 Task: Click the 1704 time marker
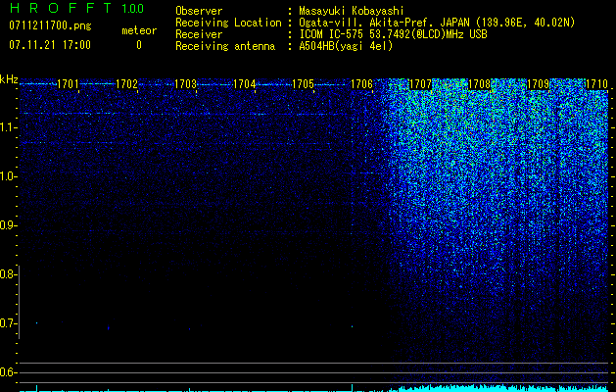coord(245,84)
